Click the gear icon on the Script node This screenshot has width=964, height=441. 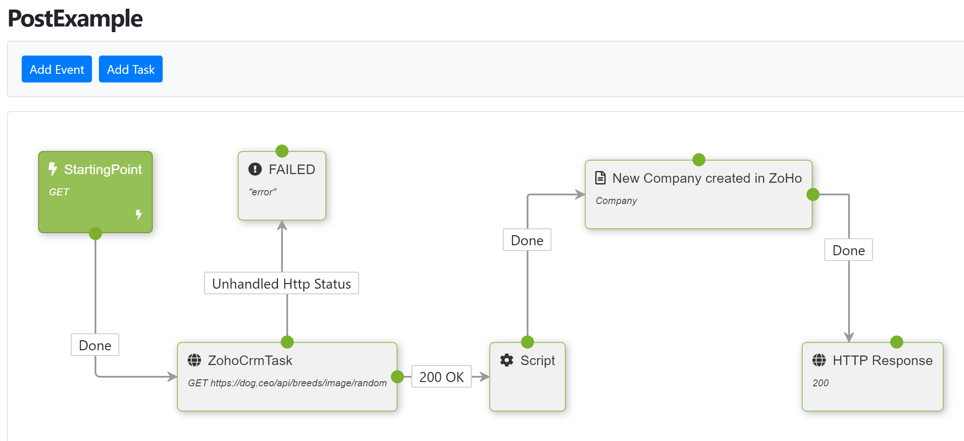click(x=507, y=360)
